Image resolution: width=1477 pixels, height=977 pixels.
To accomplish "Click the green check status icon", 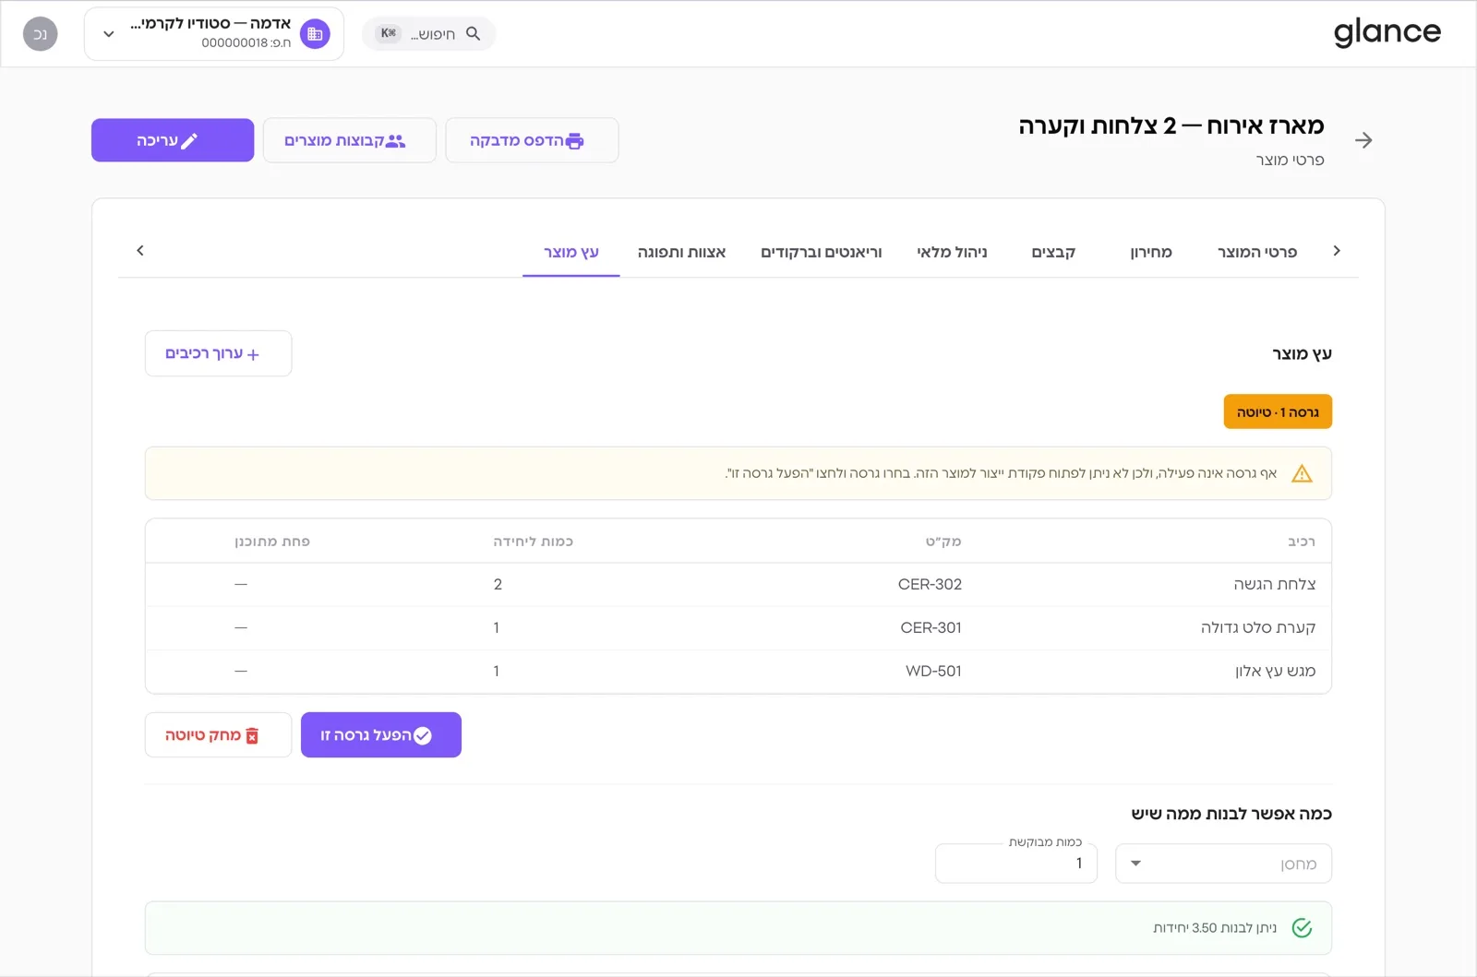I will point(1302,928).
